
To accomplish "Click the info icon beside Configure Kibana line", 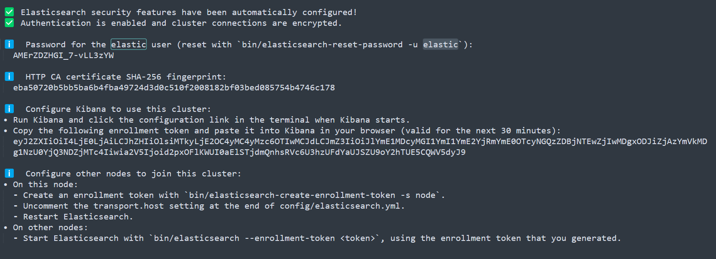I will pos(9,109).
